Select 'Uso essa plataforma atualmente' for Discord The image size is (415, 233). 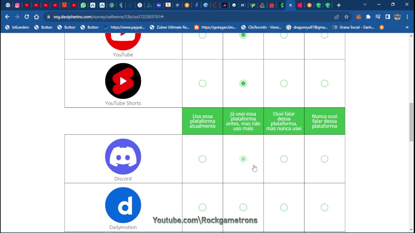202,159
